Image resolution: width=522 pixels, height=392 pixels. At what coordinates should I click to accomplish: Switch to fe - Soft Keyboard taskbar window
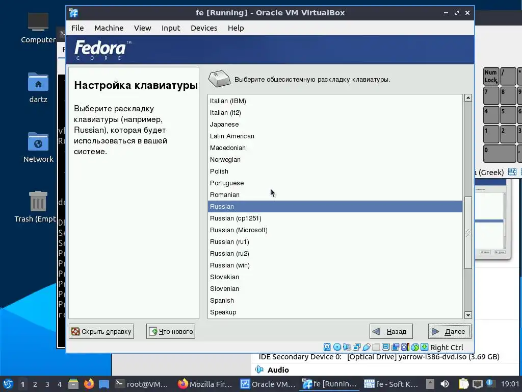[x=391, y=384]
